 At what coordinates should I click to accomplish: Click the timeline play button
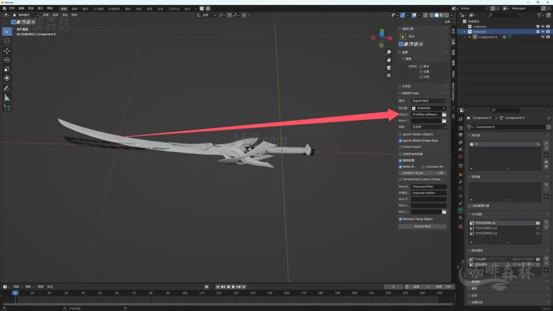click(x=233, y=287)
